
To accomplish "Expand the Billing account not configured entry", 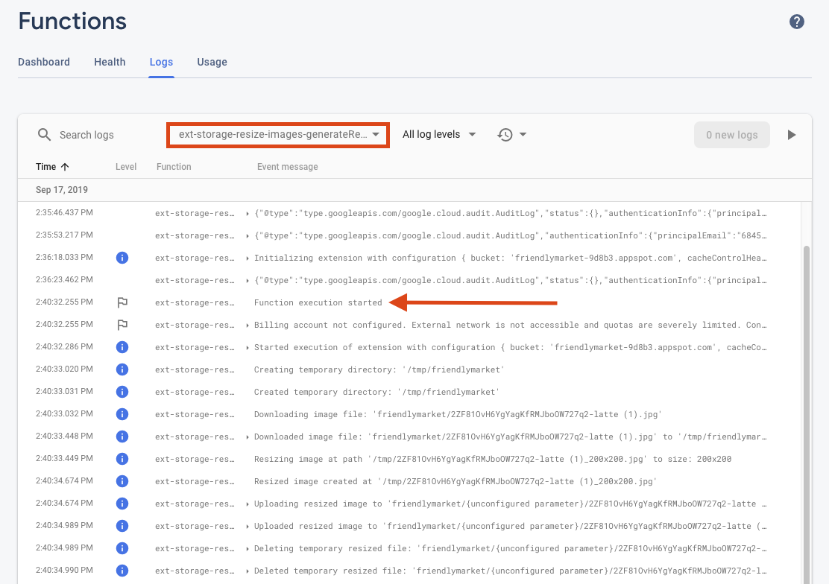I will click(248, 326).
